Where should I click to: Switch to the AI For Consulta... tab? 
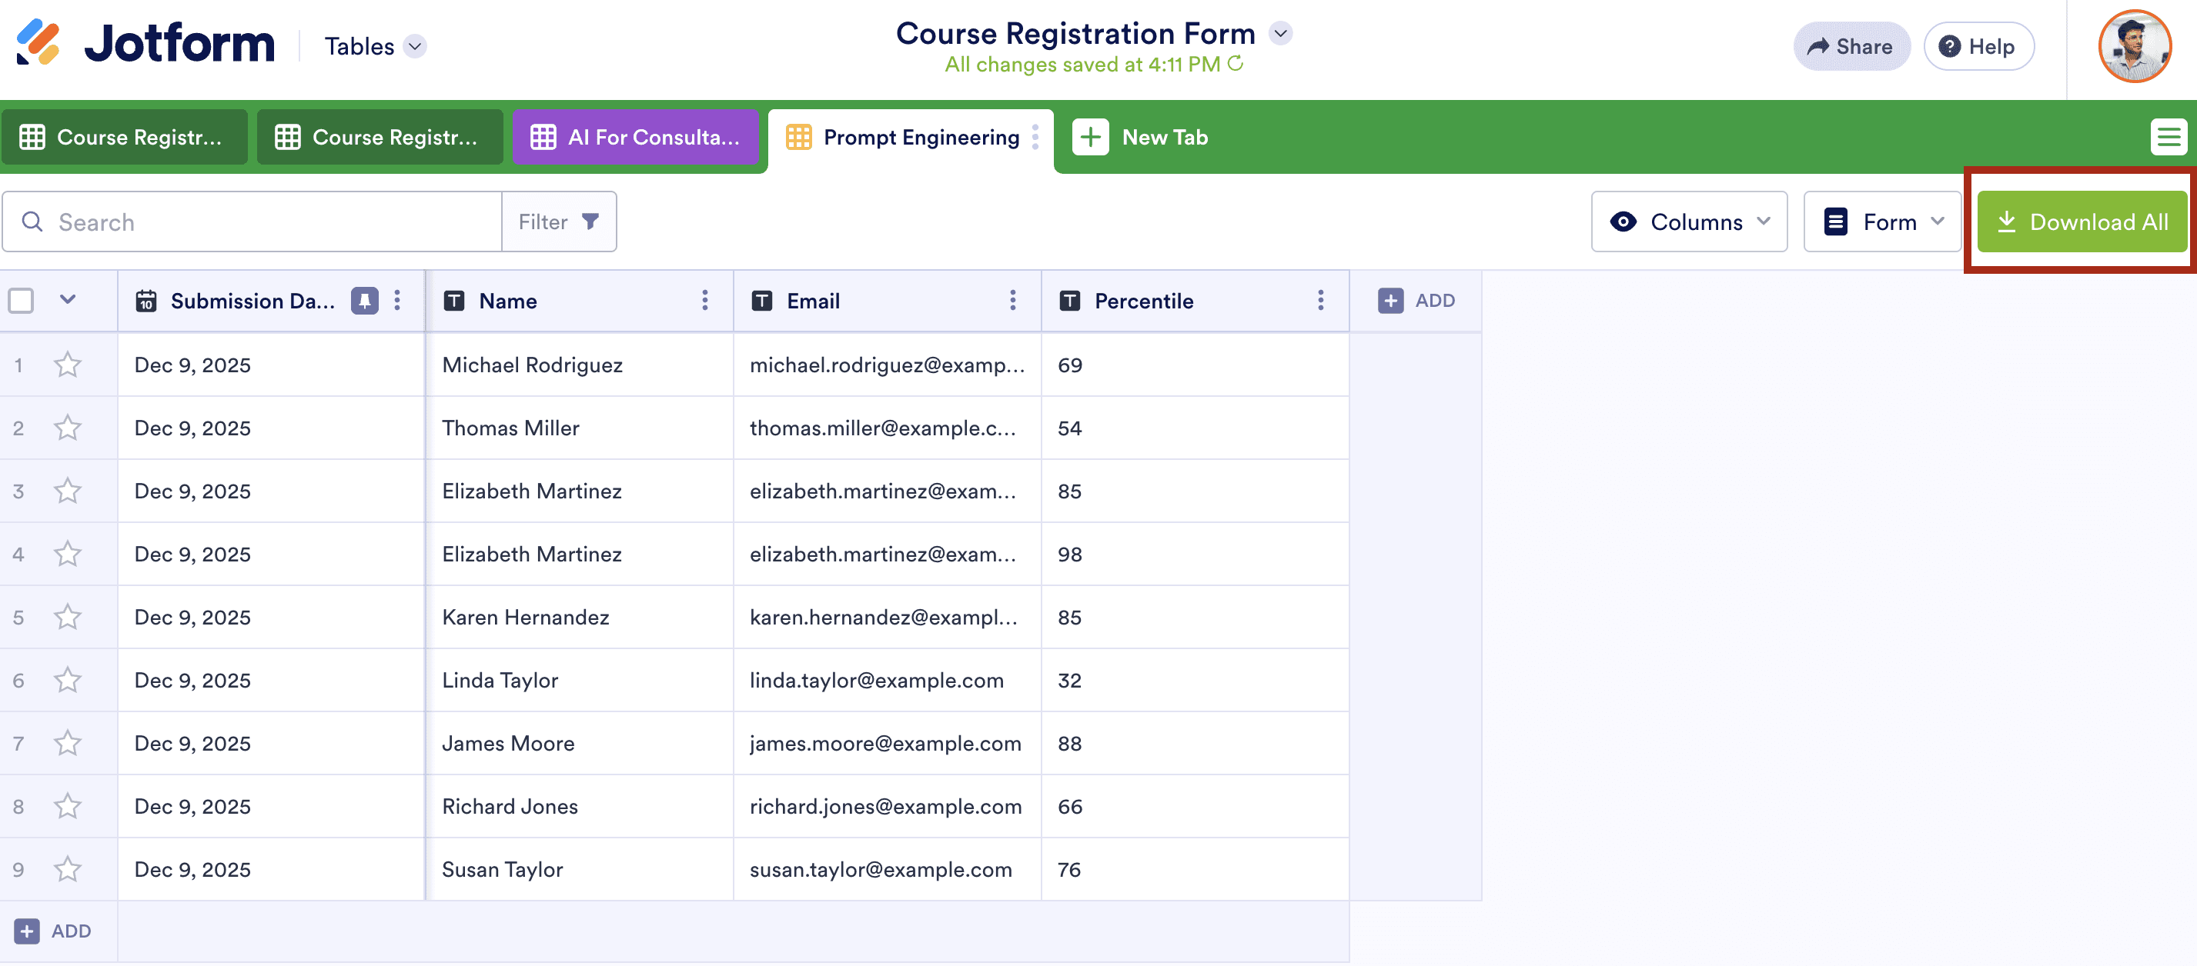(635, 137)
